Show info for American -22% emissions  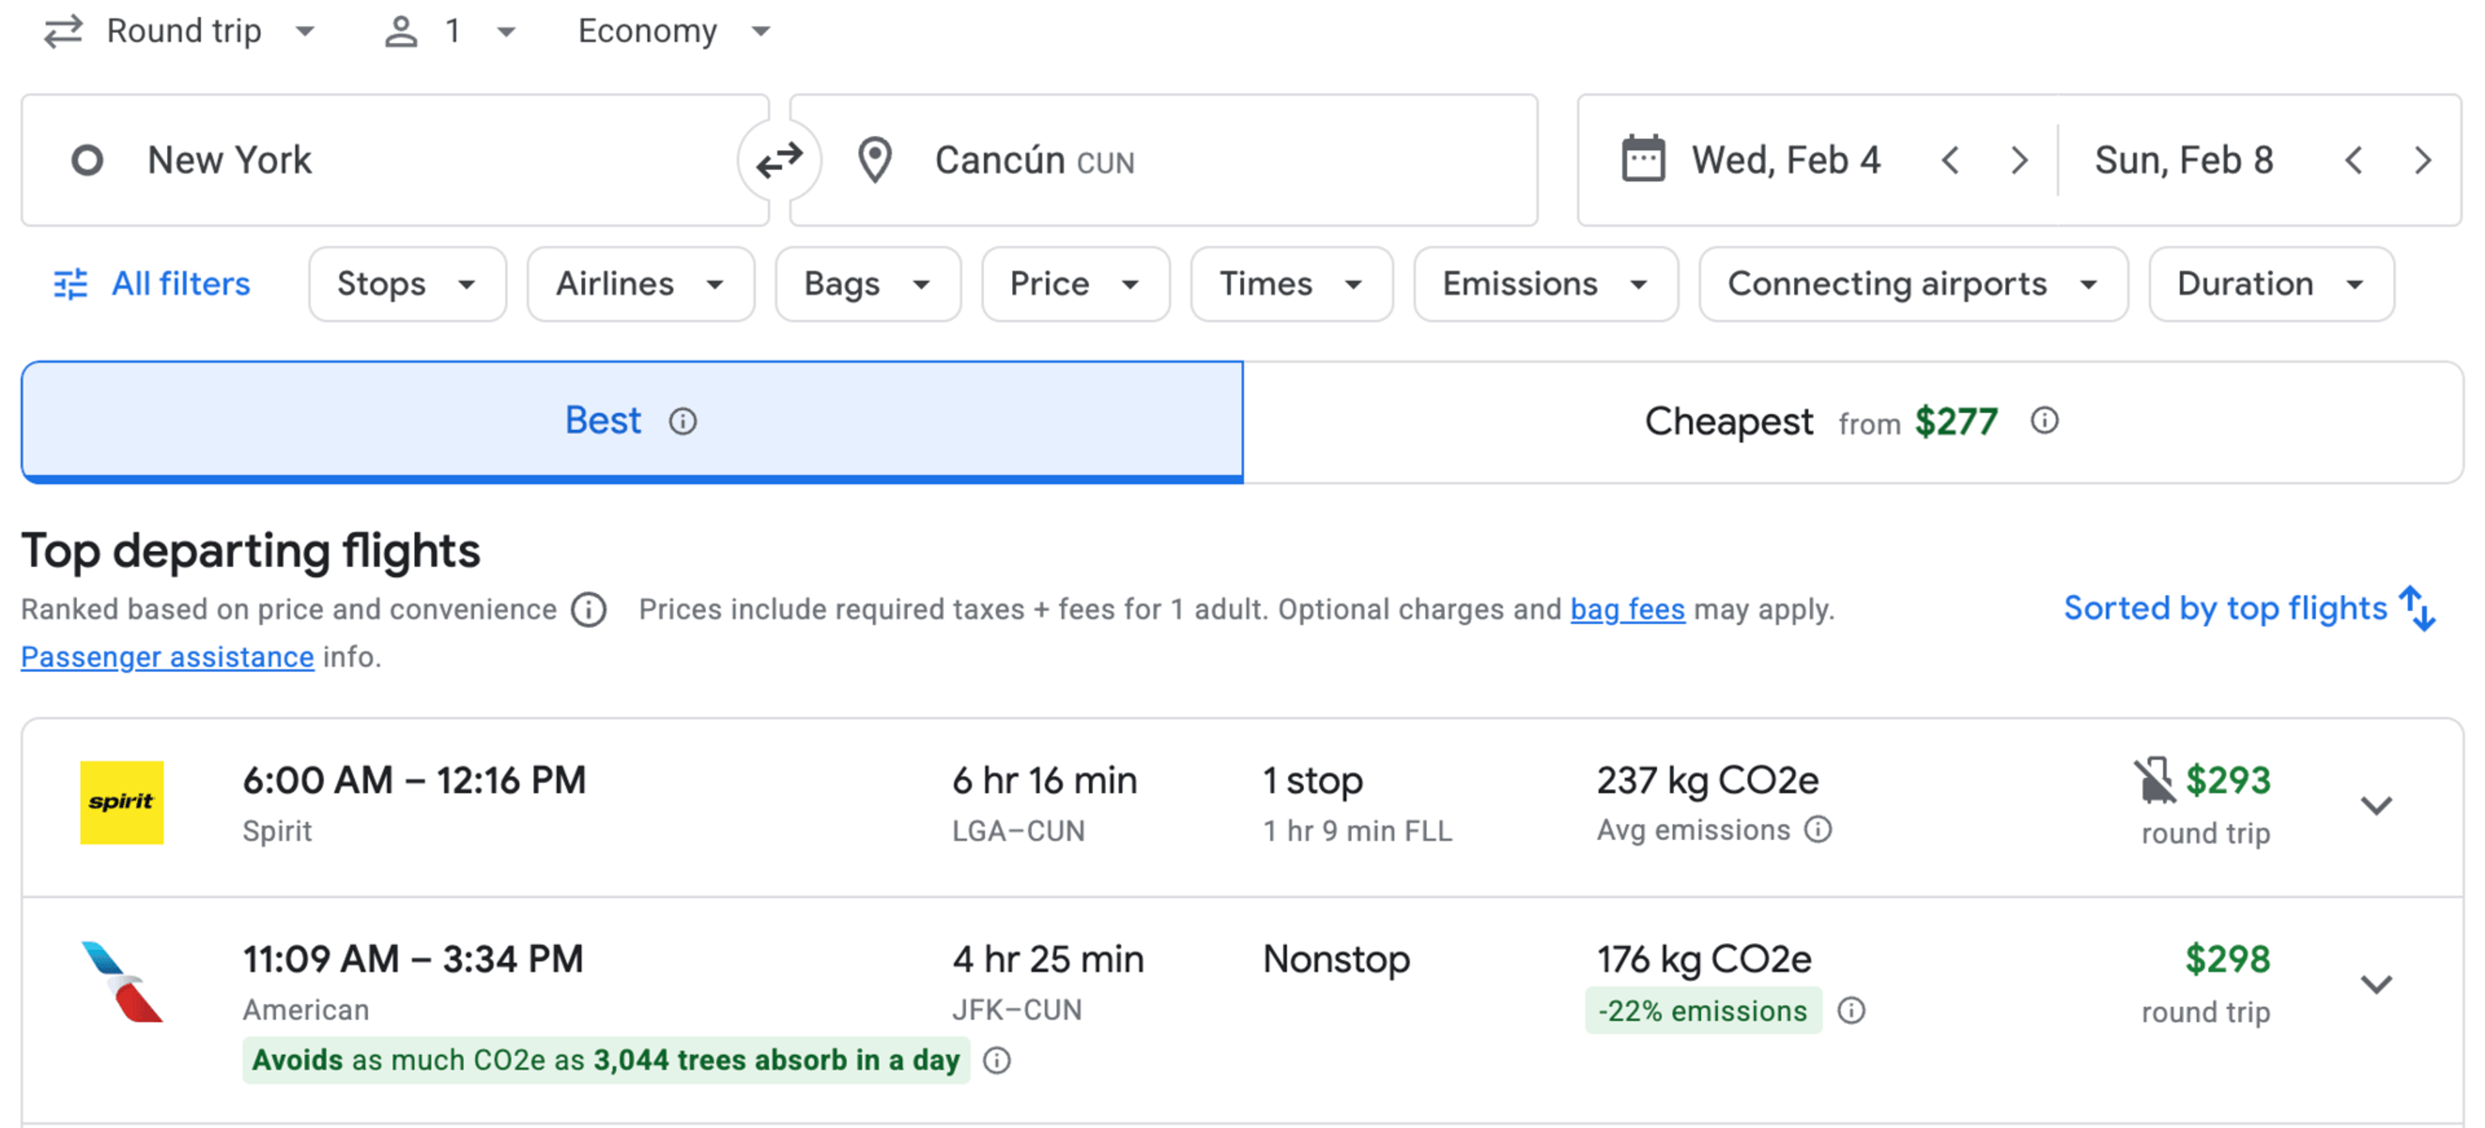point(1851,1010)
